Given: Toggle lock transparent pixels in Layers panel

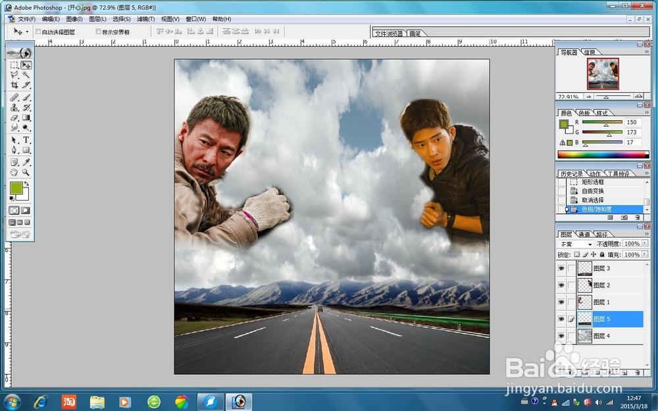Looking at the screenshot, I should 577,254.
